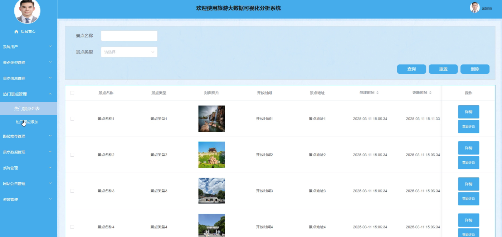Click the home icon beside 后台首页

pos(16,31)
